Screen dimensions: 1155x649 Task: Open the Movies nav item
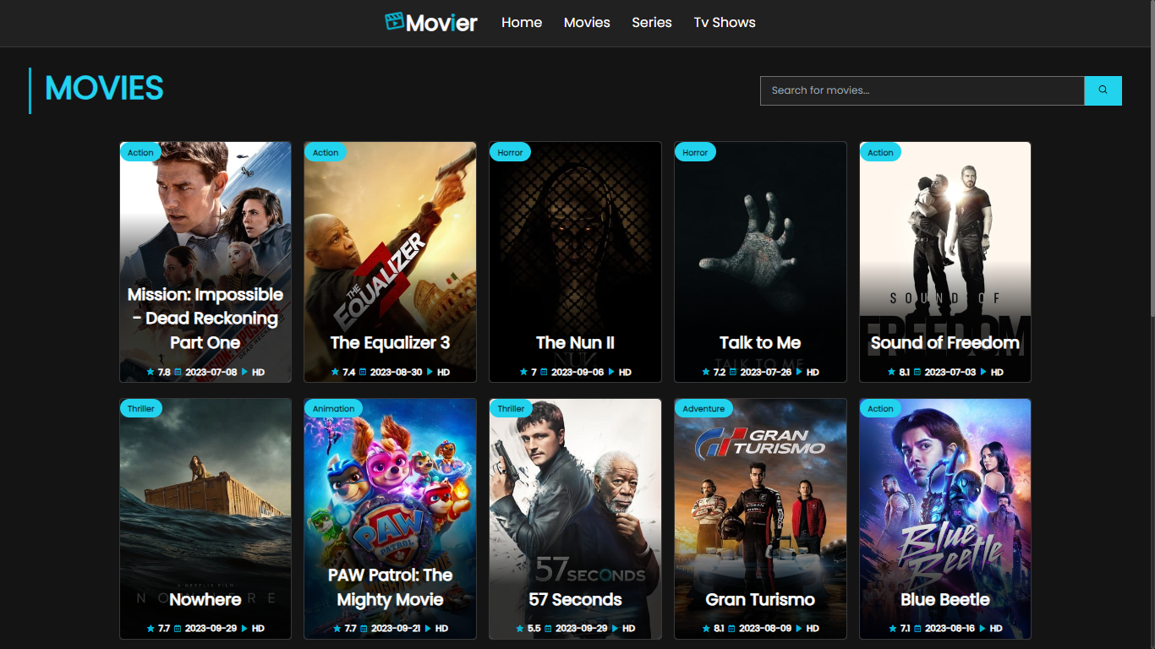point(587,23)
